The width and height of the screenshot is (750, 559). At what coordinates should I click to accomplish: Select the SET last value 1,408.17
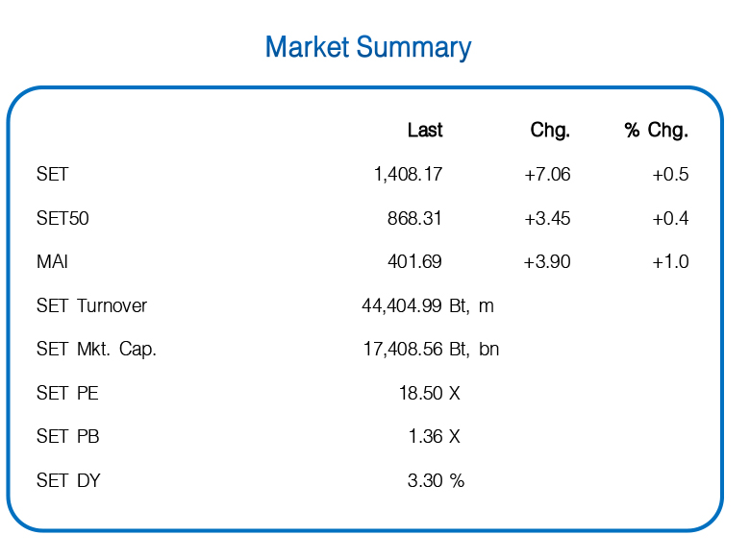[x=408, y=175]
